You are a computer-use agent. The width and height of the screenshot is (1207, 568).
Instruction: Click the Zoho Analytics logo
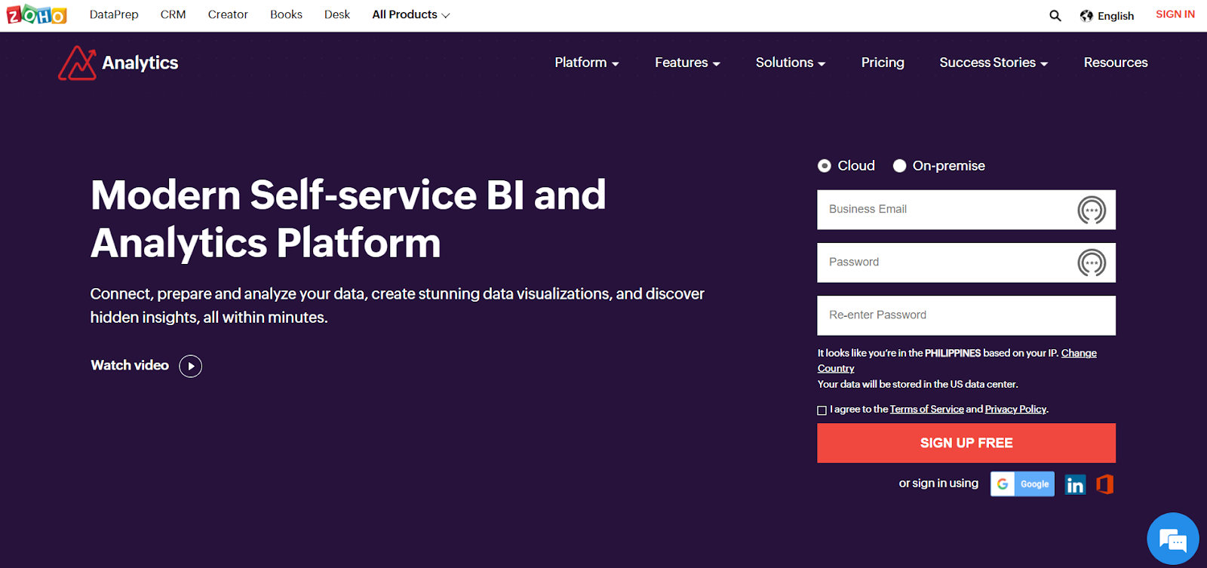click(118, 63)
